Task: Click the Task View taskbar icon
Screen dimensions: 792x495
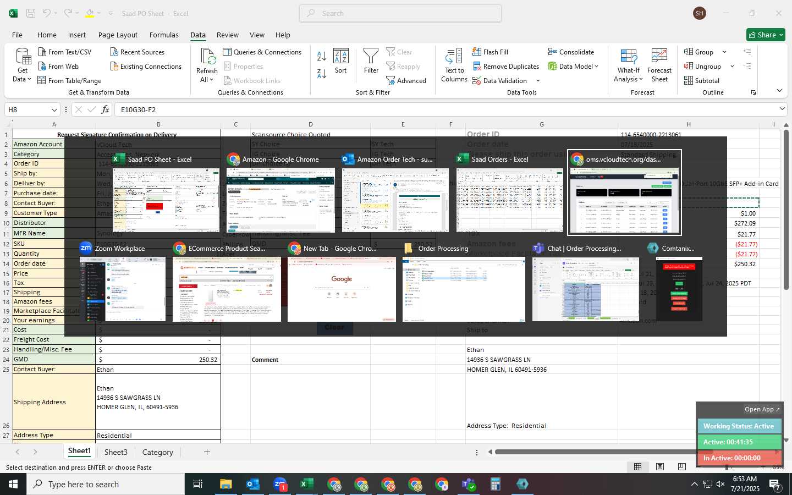Action: point(198,484)
